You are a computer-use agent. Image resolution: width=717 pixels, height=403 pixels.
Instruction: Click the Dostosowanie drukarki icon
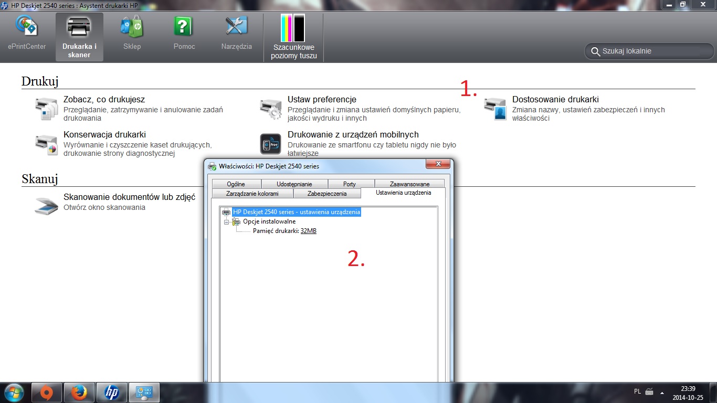coord(495,109)
